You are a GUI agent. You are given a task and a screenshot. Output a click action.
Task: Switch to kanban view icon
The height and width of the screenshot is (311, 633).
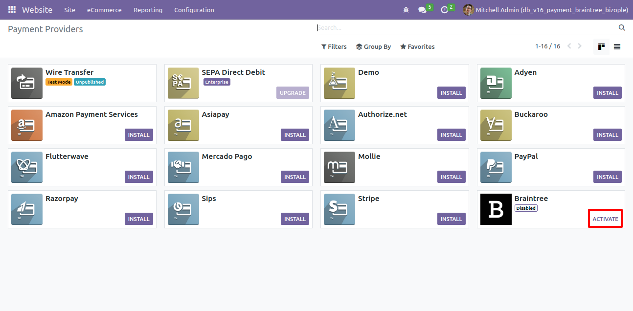pos(602,47)
